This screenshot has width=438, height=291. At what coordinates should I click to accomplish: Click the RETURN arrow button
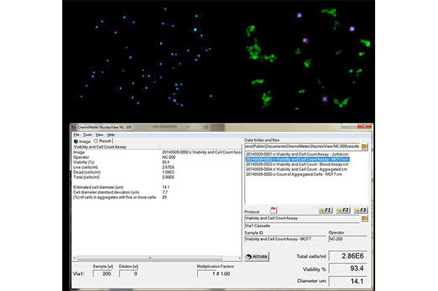point(257,257)
